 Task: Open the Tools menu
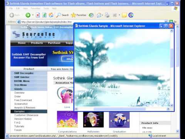point(46,8)
